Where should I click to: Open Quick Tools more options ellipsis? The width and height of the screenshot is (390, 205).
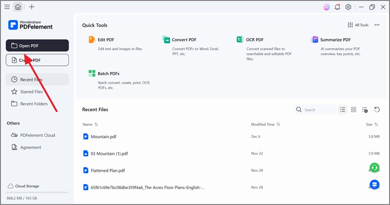[377, 25]
